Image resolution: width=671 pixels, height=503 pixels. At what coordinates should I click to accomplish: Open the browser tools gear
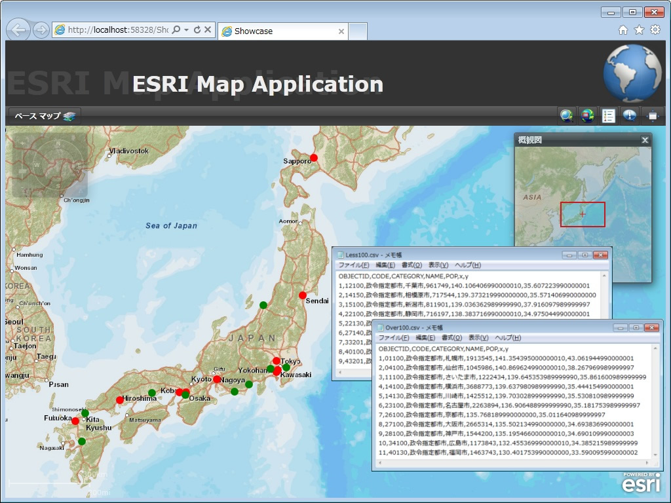655,30
